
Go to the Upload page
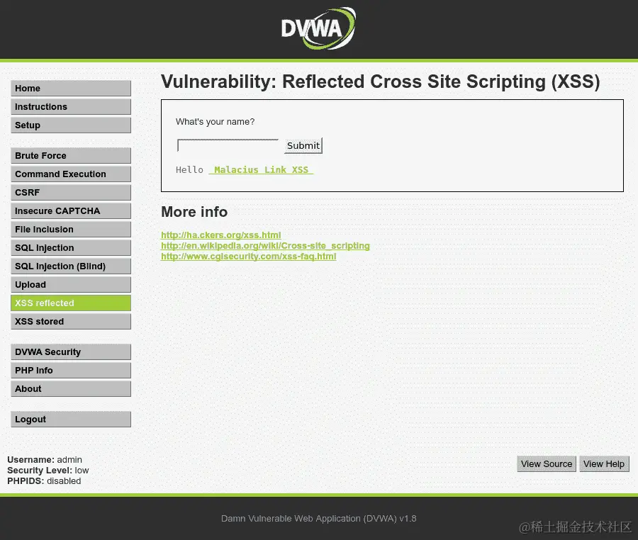71,285
